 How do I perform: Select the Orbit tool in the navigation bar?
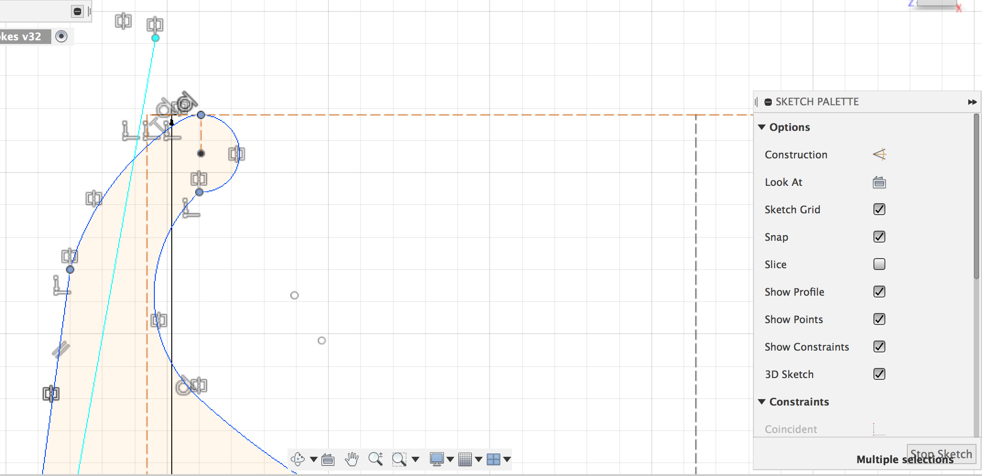297,460
